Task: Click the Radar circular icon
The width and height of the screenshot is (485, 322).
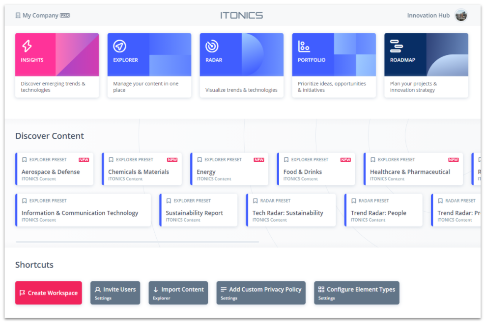Action: tap(212, 46)
